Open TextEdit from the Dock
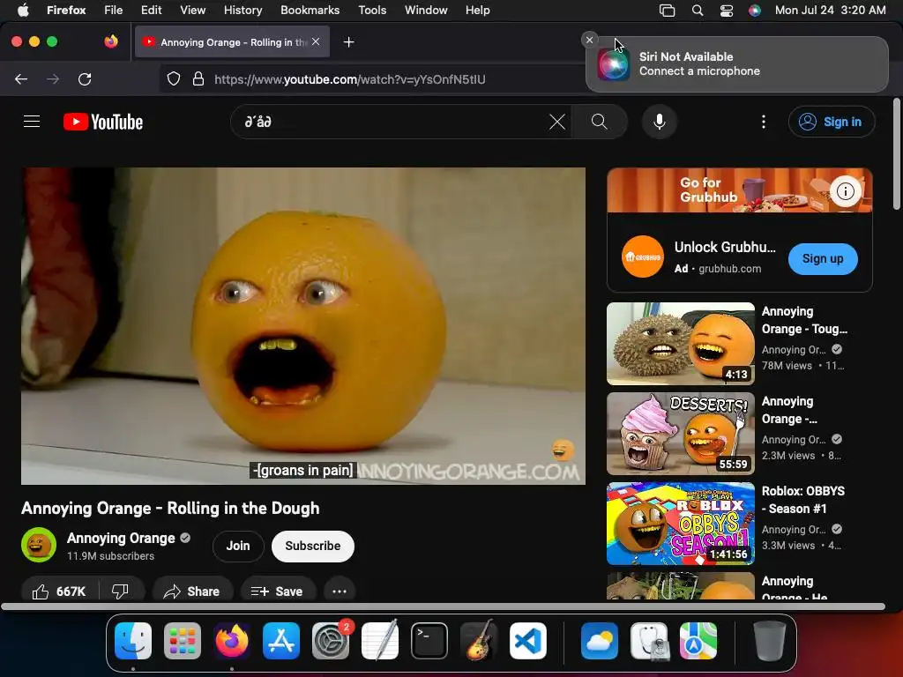Screen dimensions: 903x677 point(380,640)
